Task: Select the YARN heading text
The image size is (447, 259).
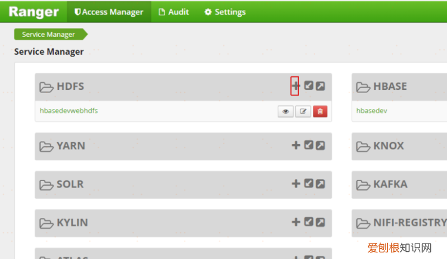Action: (x=71, y=146)
